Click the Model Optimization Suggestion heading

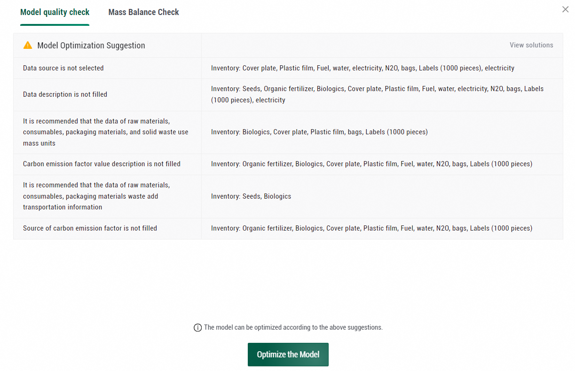click(91, 46)
